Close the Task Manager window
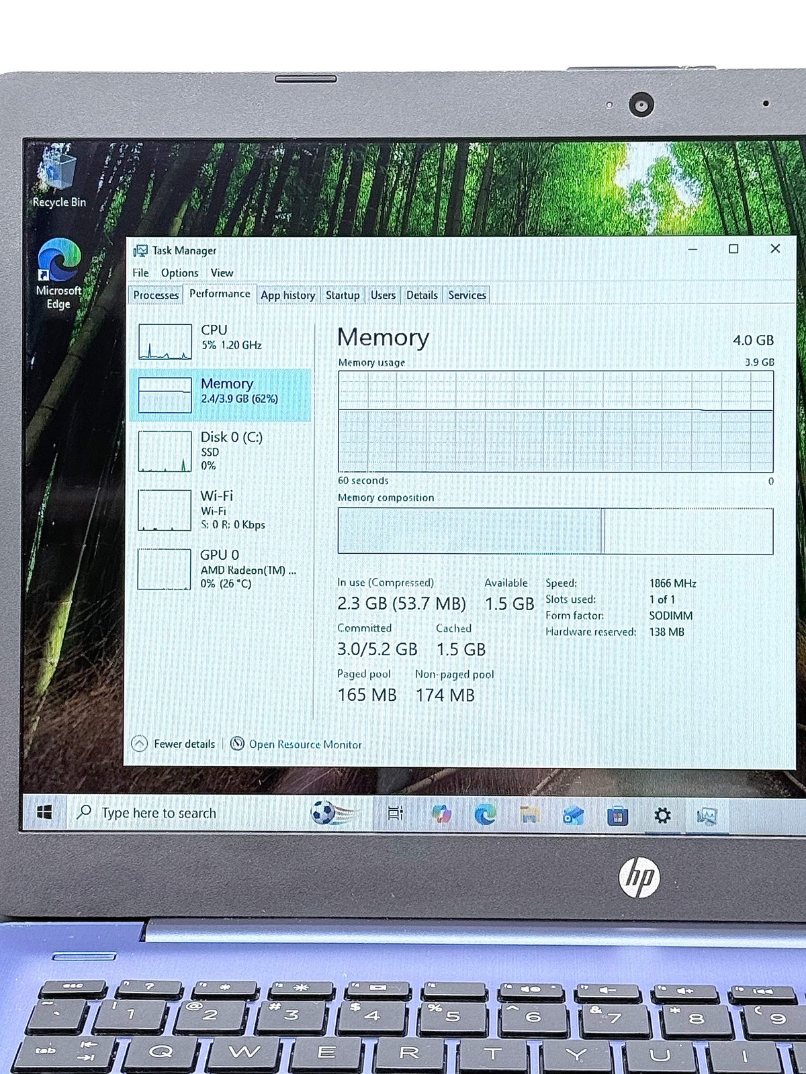 tap(775, 248)
